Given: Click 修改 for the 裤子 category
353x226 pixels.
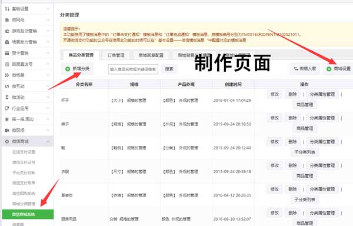Looking at the screenshot, I should [274, 118].
